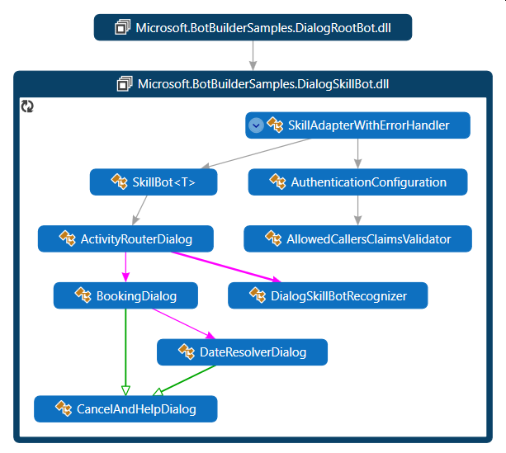Click the class icon on SkillAdapterWithErrorHandler

[275, 125]
